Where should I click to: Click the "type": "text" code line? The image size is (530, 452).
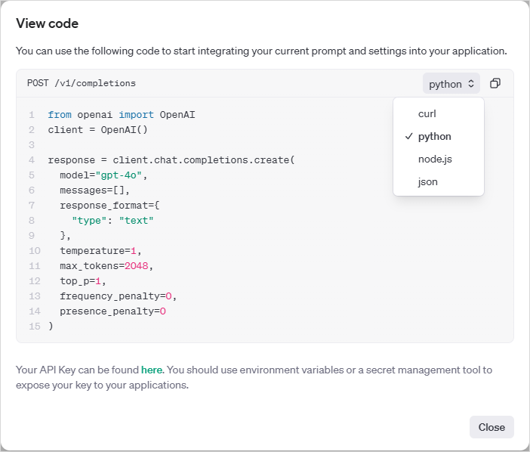coord(112,220)
